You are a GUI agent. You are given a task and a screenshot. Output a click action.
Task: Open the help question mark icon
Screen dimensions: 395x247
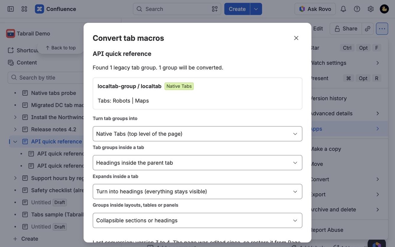click(357, 9)
